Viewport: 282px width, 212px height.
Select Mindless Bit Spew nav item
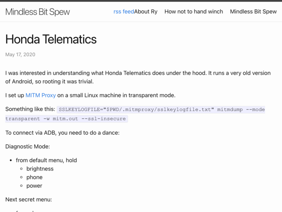pos(253,11)
